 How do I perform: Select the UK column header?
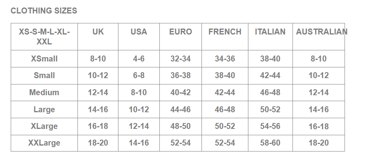click(x=98, y=32)
